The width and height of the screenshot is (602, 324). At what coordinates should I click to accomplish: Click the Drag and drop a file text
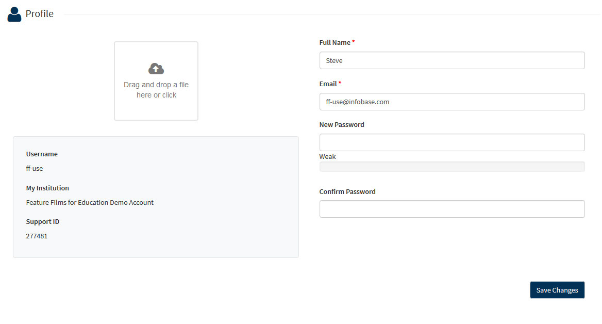pyautogui.click(x=156, y=90)
